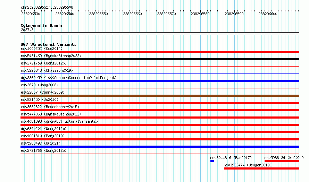309x182 pixels.
Task: Click ruler position 238296540
Action: click(65, 14)
